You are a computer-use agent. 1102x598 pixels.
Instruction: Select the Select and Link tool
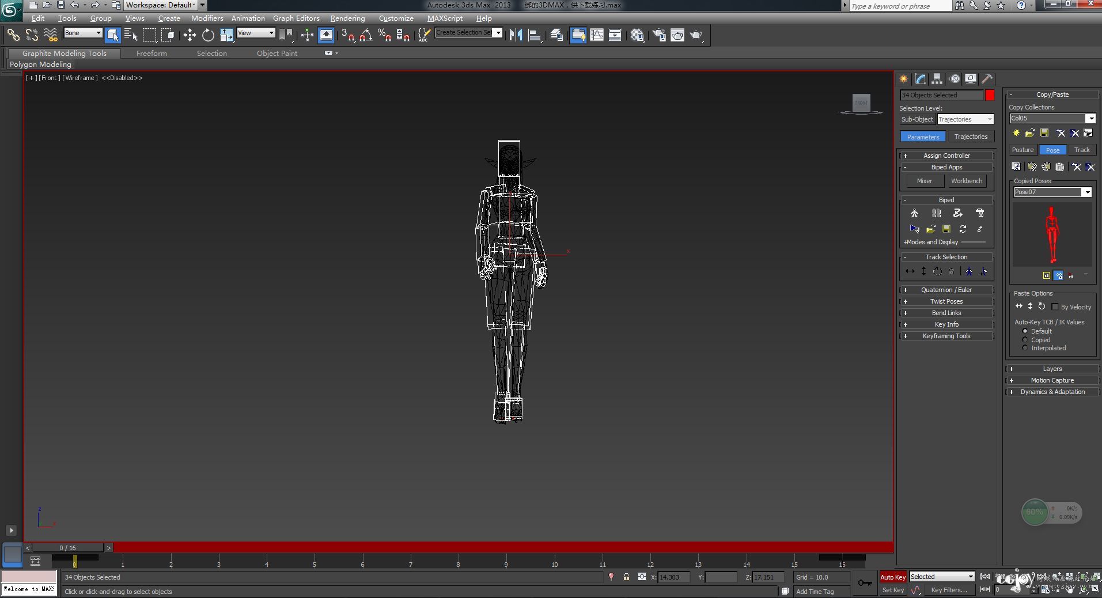click(x=13, y=35)
